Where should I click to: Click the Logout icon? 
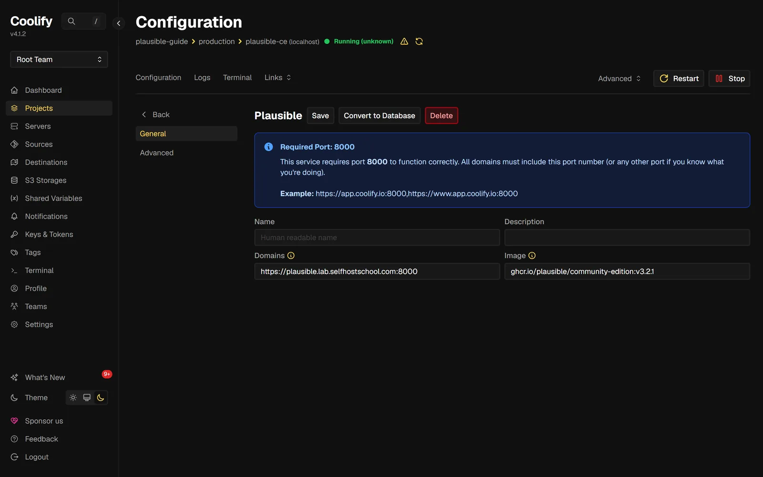click(x=14, y=457)
